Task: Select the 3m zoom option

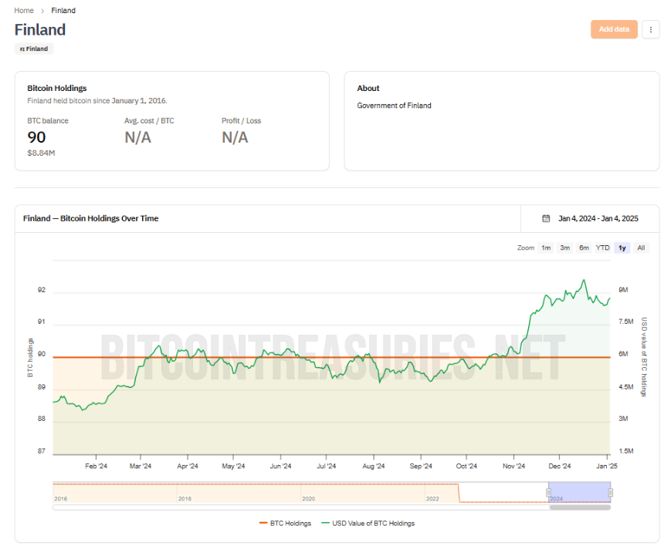Action: 564,248
